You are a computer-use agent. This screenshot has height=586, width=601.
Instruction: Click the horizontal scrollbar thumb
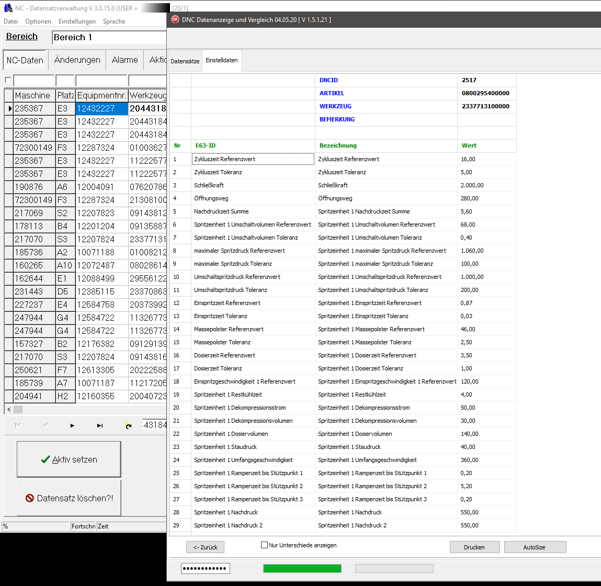tap(18, 410)
